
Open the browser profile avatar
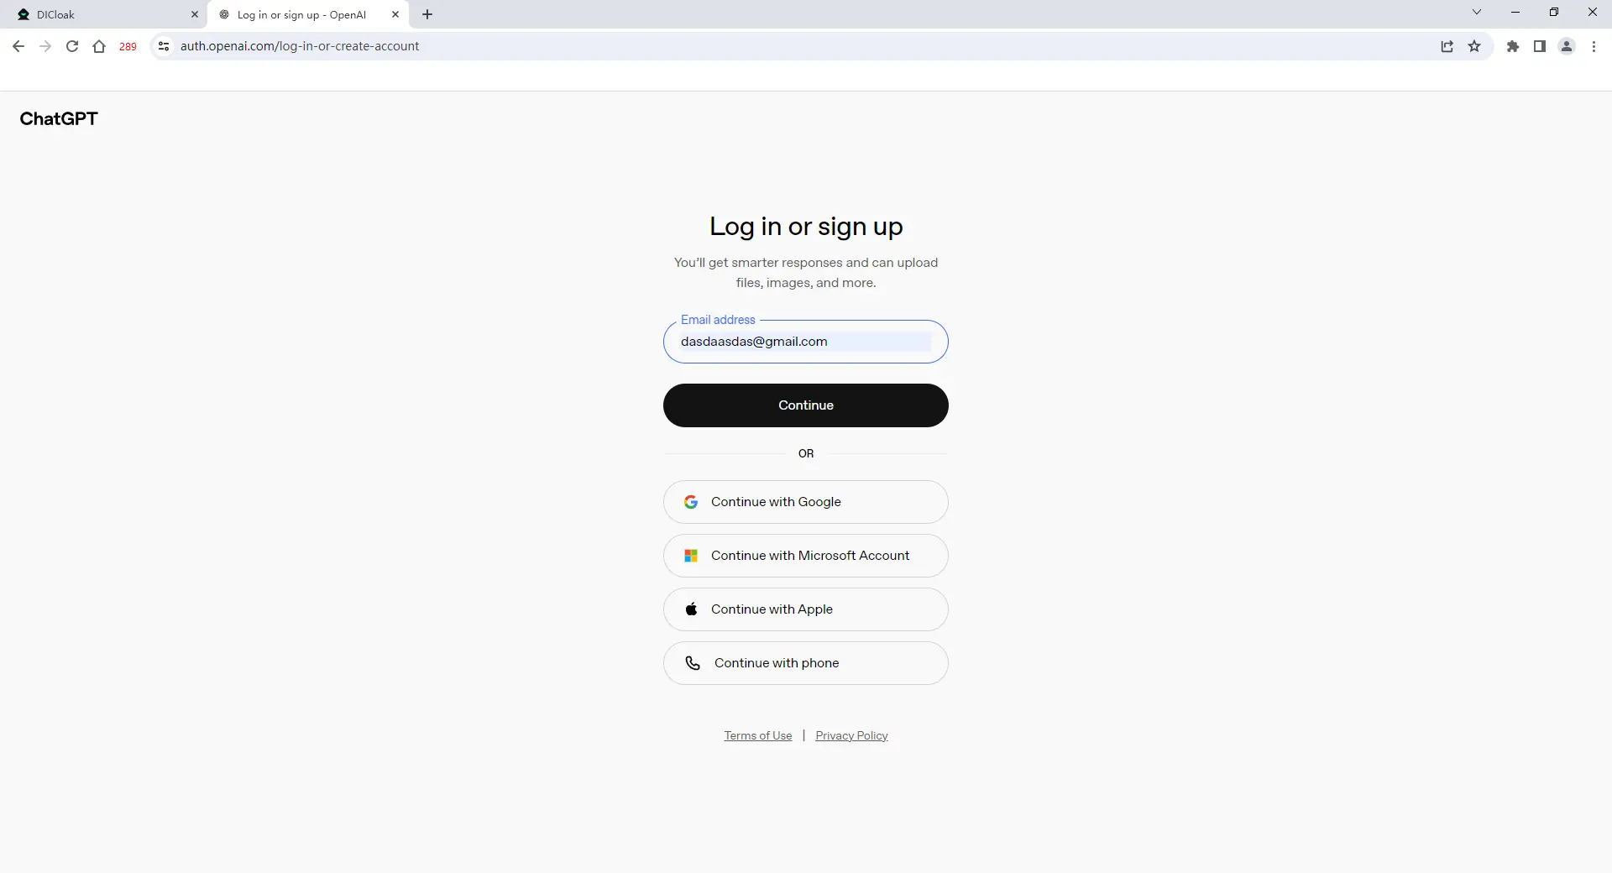1567,46
